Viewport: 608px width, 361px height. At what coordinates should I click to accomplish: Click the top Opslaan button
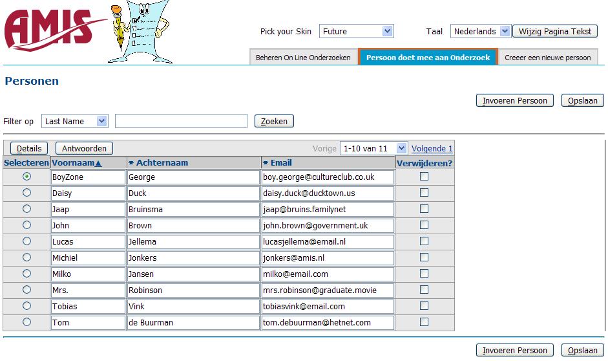point(582,100)
